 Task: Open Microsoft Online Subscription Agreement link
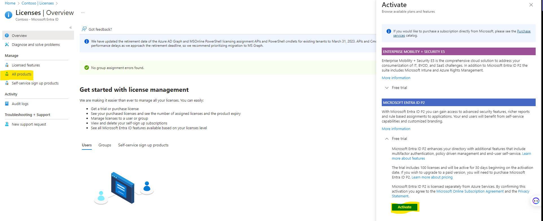tap(470, 191)
